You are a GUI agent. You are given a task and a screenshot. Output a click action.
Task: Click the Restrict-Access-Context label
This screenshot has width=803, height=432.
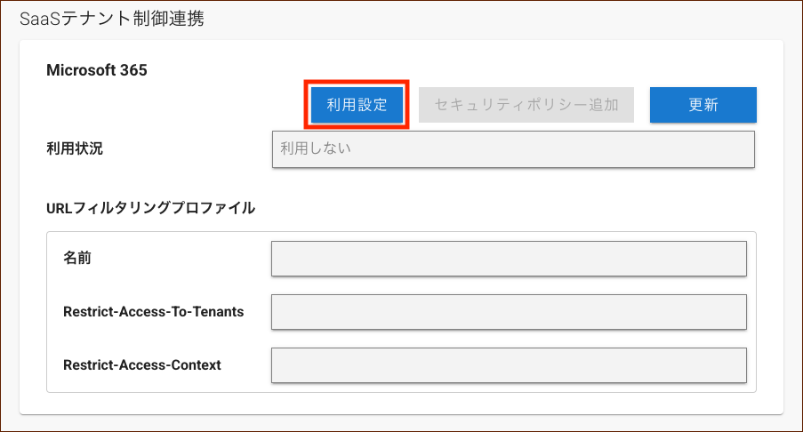(x=142, y=365)
